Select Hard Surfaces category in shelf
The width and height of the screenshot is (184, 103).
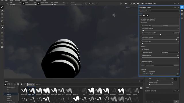point(11,88)
